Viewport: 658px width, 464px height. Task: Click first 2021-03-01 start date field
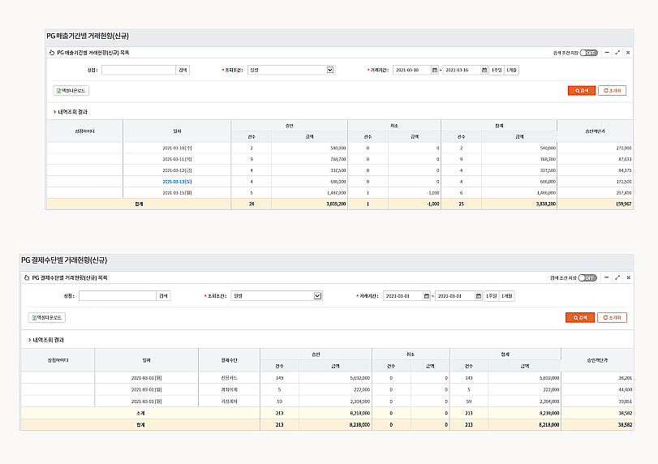click(403, 296)
